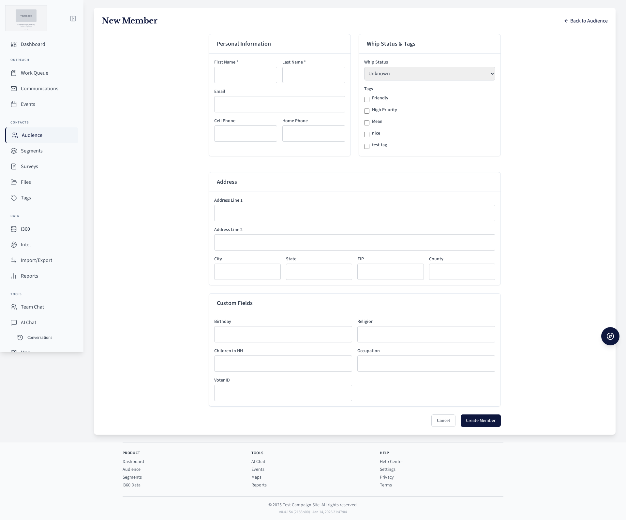Open Help Center footer link

[391, 462]
